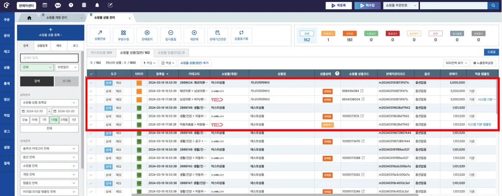
Task: Check the first 가나다라마바사 master product row
Action: tap(91, 83)
